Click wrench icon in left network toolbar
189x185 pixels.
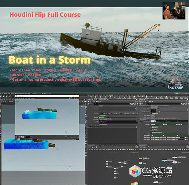(x=117, y=149)
